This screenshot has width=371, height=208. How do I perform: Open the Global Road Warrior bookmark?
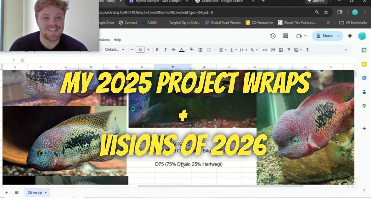pyautogui.click(x=223, y=23)
